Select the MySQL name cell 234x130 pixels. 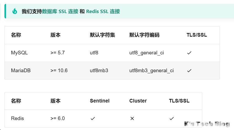(19, 53)
